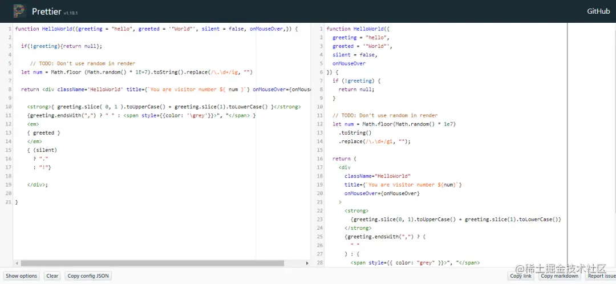Click output line '</strong>' on line 24
The image size is (616, 284).
click(358, 228)
